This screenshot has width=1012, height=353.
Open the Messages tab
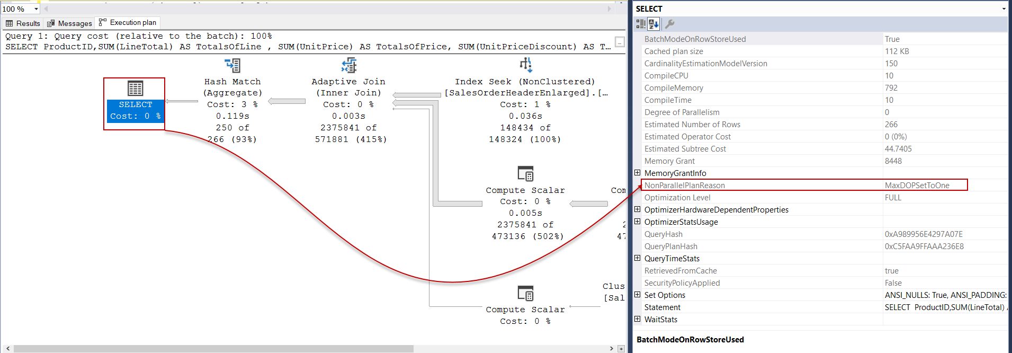point(69,23)
